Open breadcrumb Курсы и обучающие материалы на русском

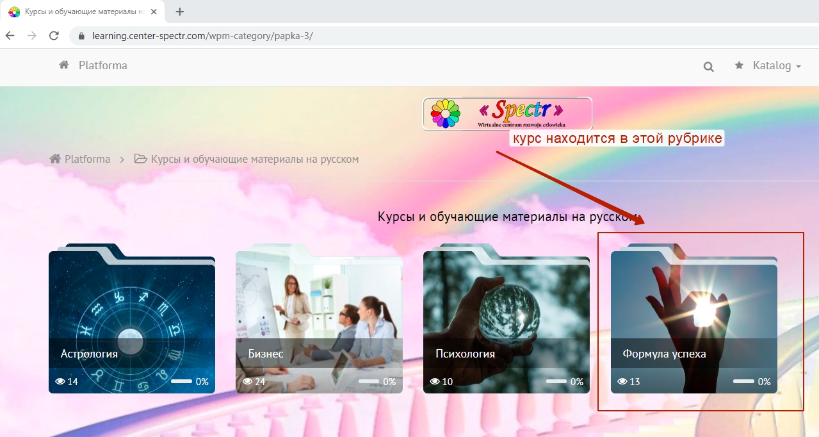tap(255, 159)
